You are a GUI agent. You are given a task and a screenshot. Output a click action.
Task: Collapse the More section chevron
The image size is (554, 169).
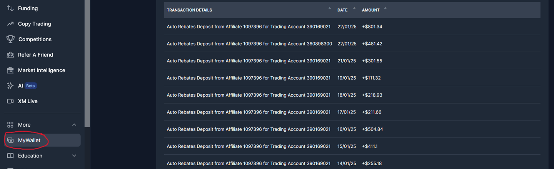74,125
